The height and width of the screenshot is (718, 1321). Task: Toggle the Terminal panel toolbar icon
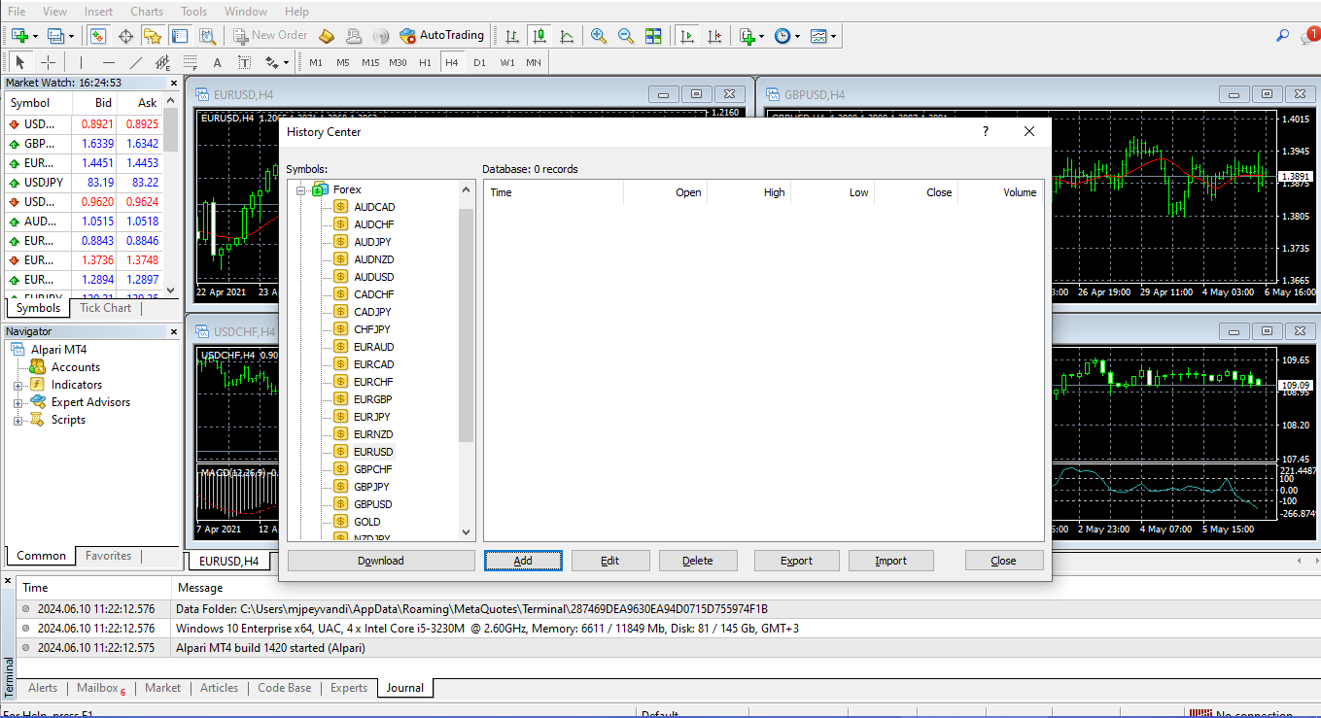pyautogui.click(x=180, y=35)
